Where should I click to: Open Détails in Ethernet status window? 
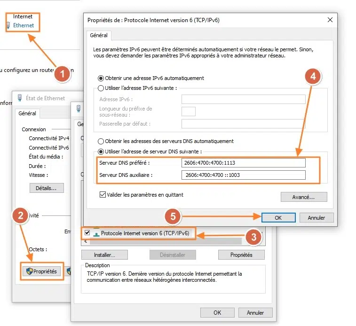47,188
